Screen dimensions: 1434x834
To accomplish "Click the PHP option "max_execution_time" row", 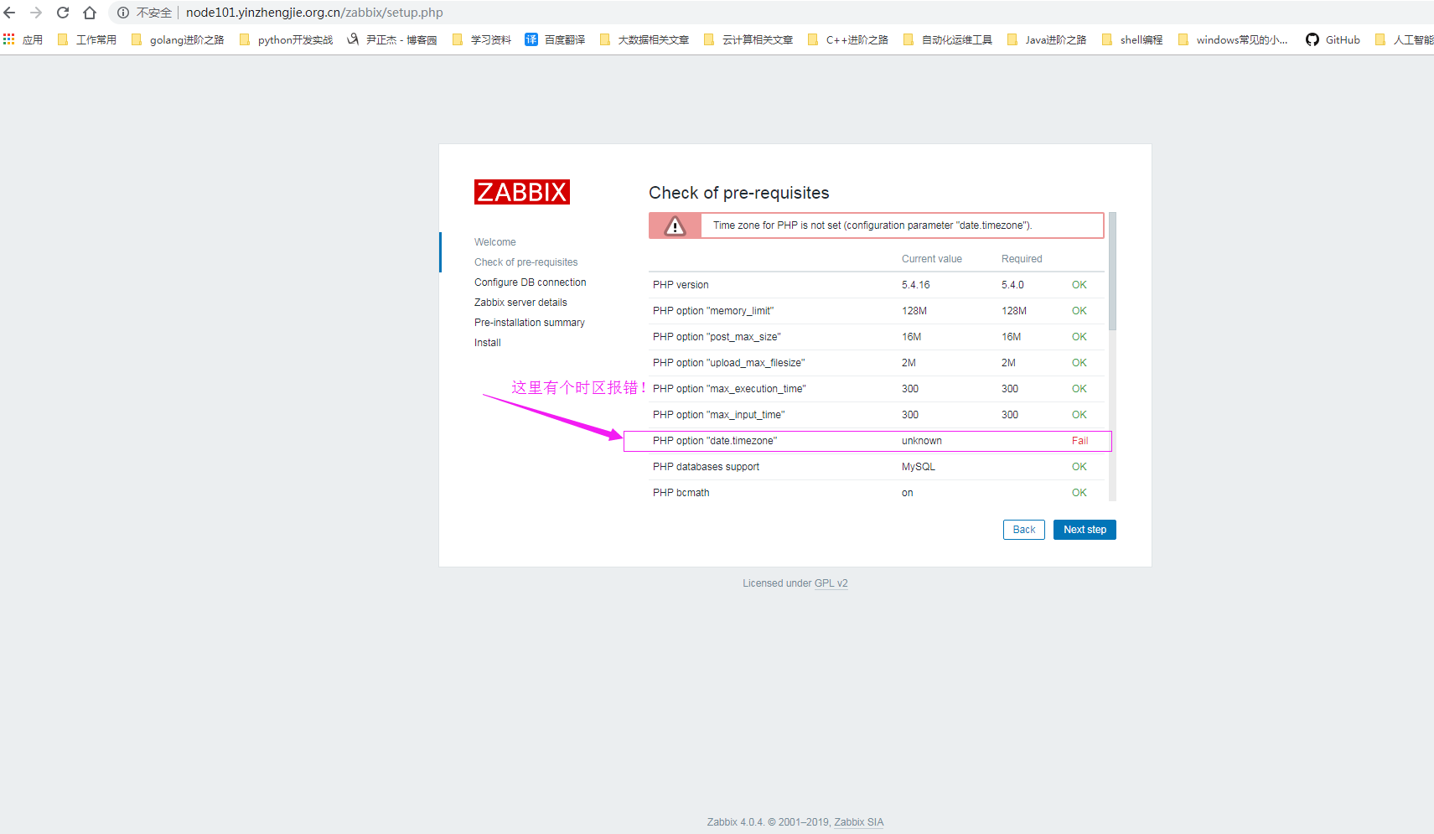I will pyautogui.click(x=877, y=389).
